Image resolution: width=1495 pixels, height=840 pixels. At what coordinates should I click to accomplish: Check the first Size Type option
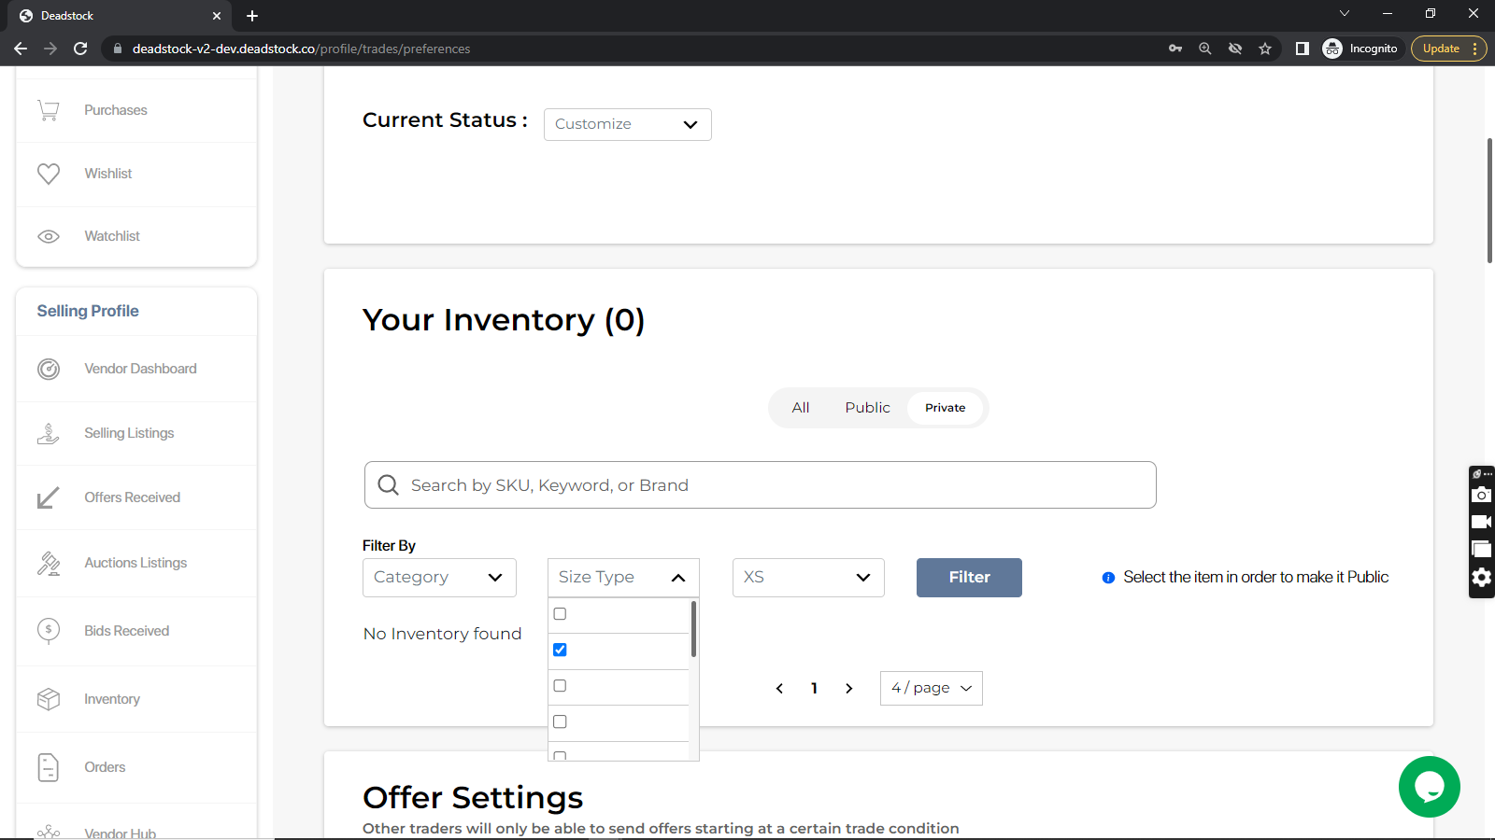tap(560, 613)
